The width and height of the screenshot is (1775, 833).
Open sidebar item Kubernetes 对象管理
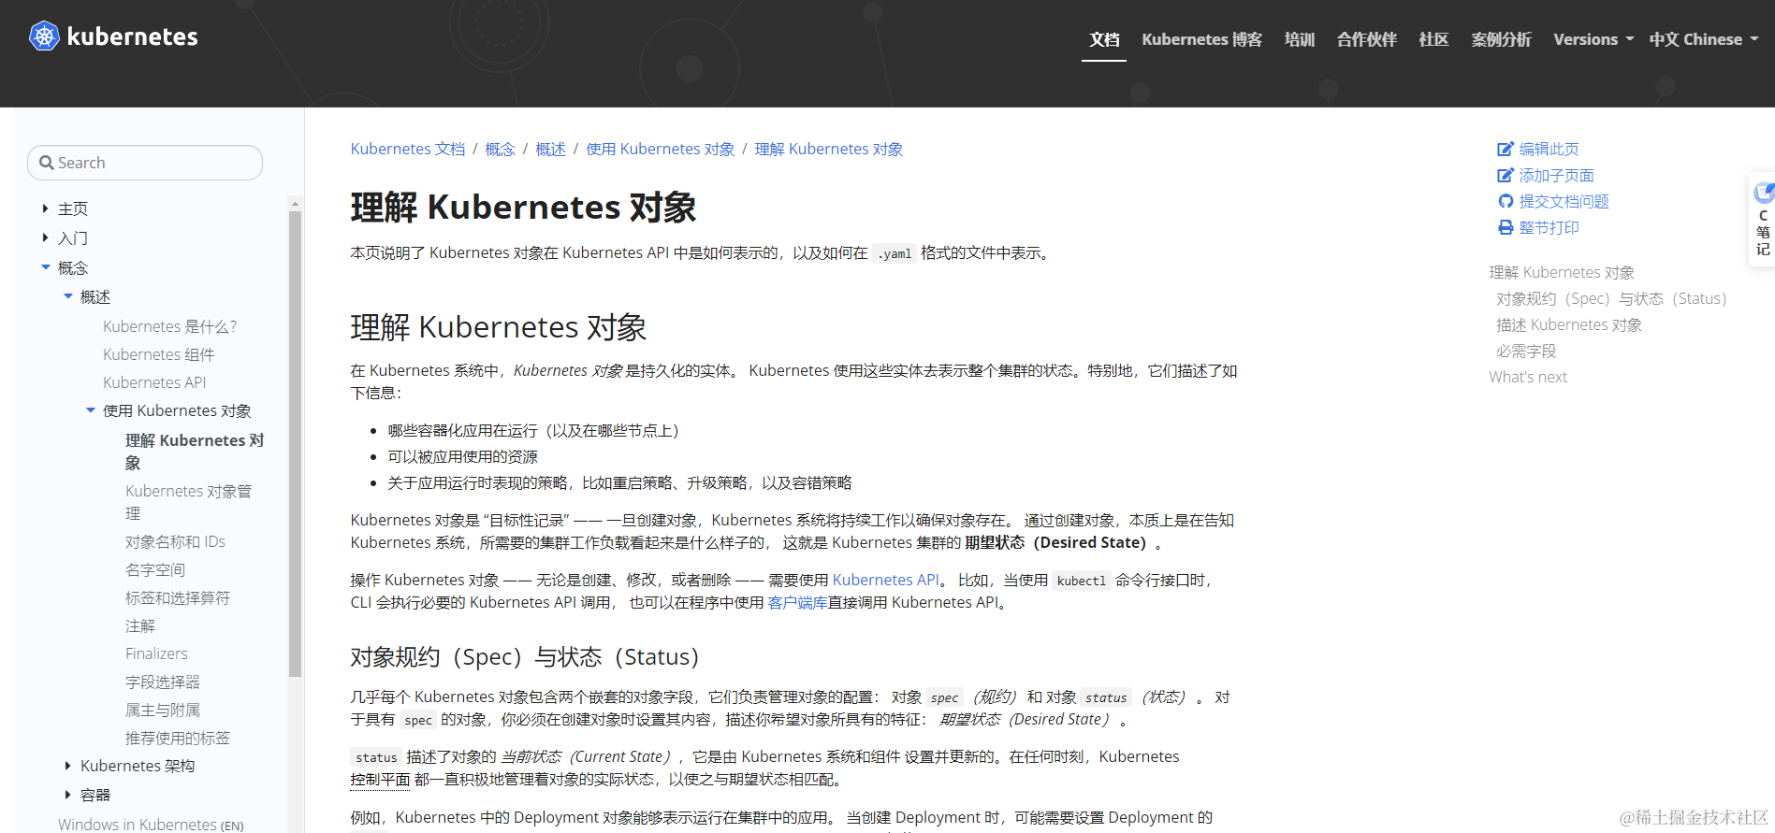tap(188, 502)
